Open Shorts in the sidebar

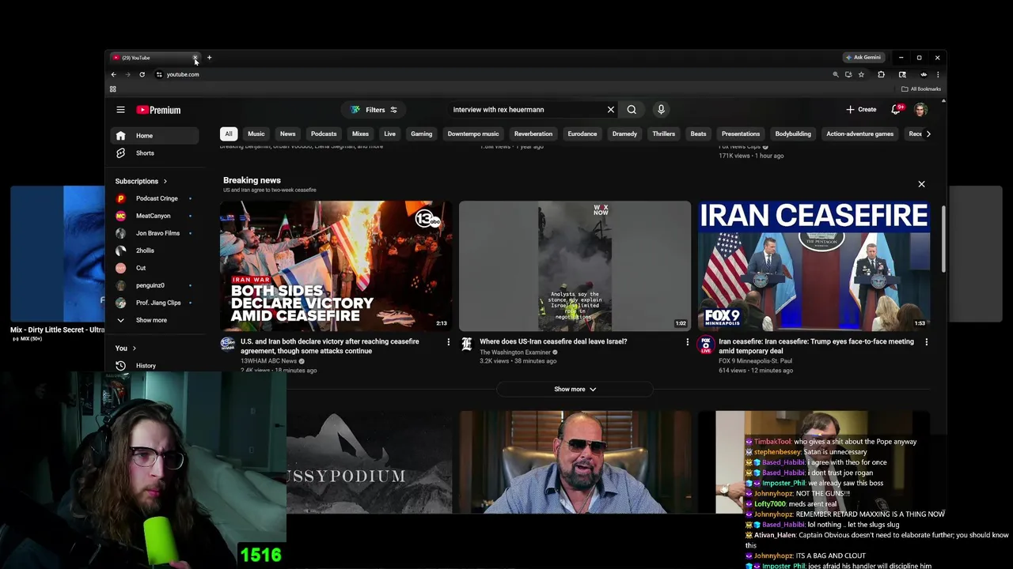pos(153,153)
